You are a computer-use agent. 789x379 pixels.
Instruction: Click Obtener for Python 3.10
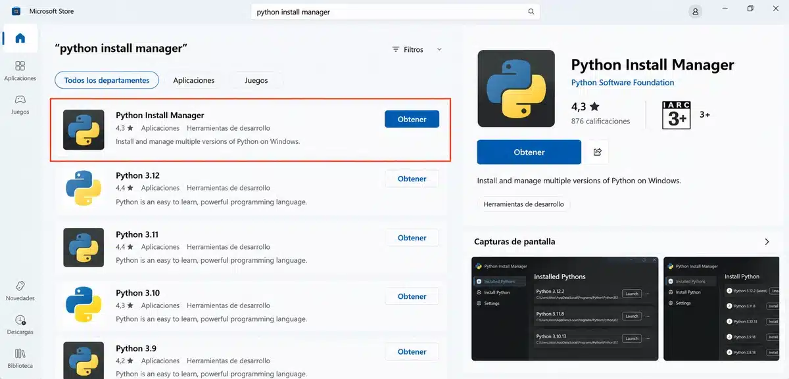(x=412, y=296)
